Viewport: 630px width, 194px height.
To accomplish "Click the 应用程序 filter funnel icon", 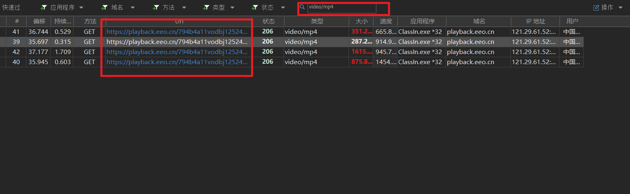I will (44, 8).
